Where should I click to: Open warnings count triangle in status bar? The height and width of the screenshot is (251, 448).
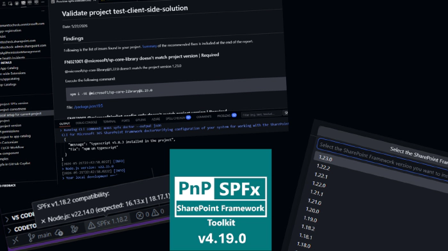pyautogui.click(x=155, y=213)
